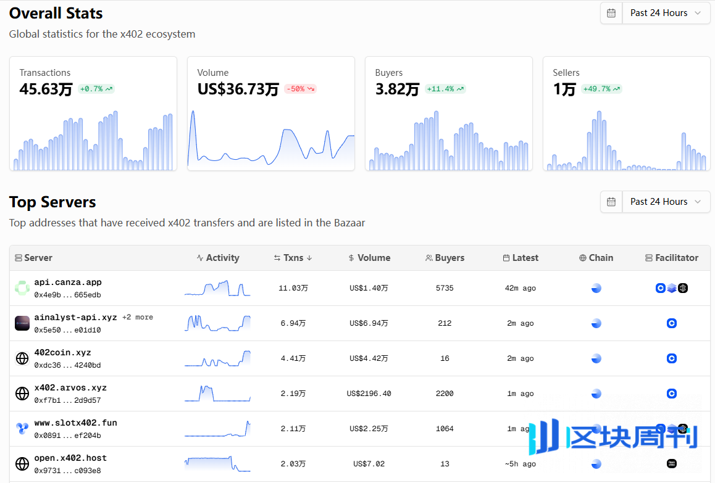Click the calendar icon next to Top Servers

[x=611, y=202]
